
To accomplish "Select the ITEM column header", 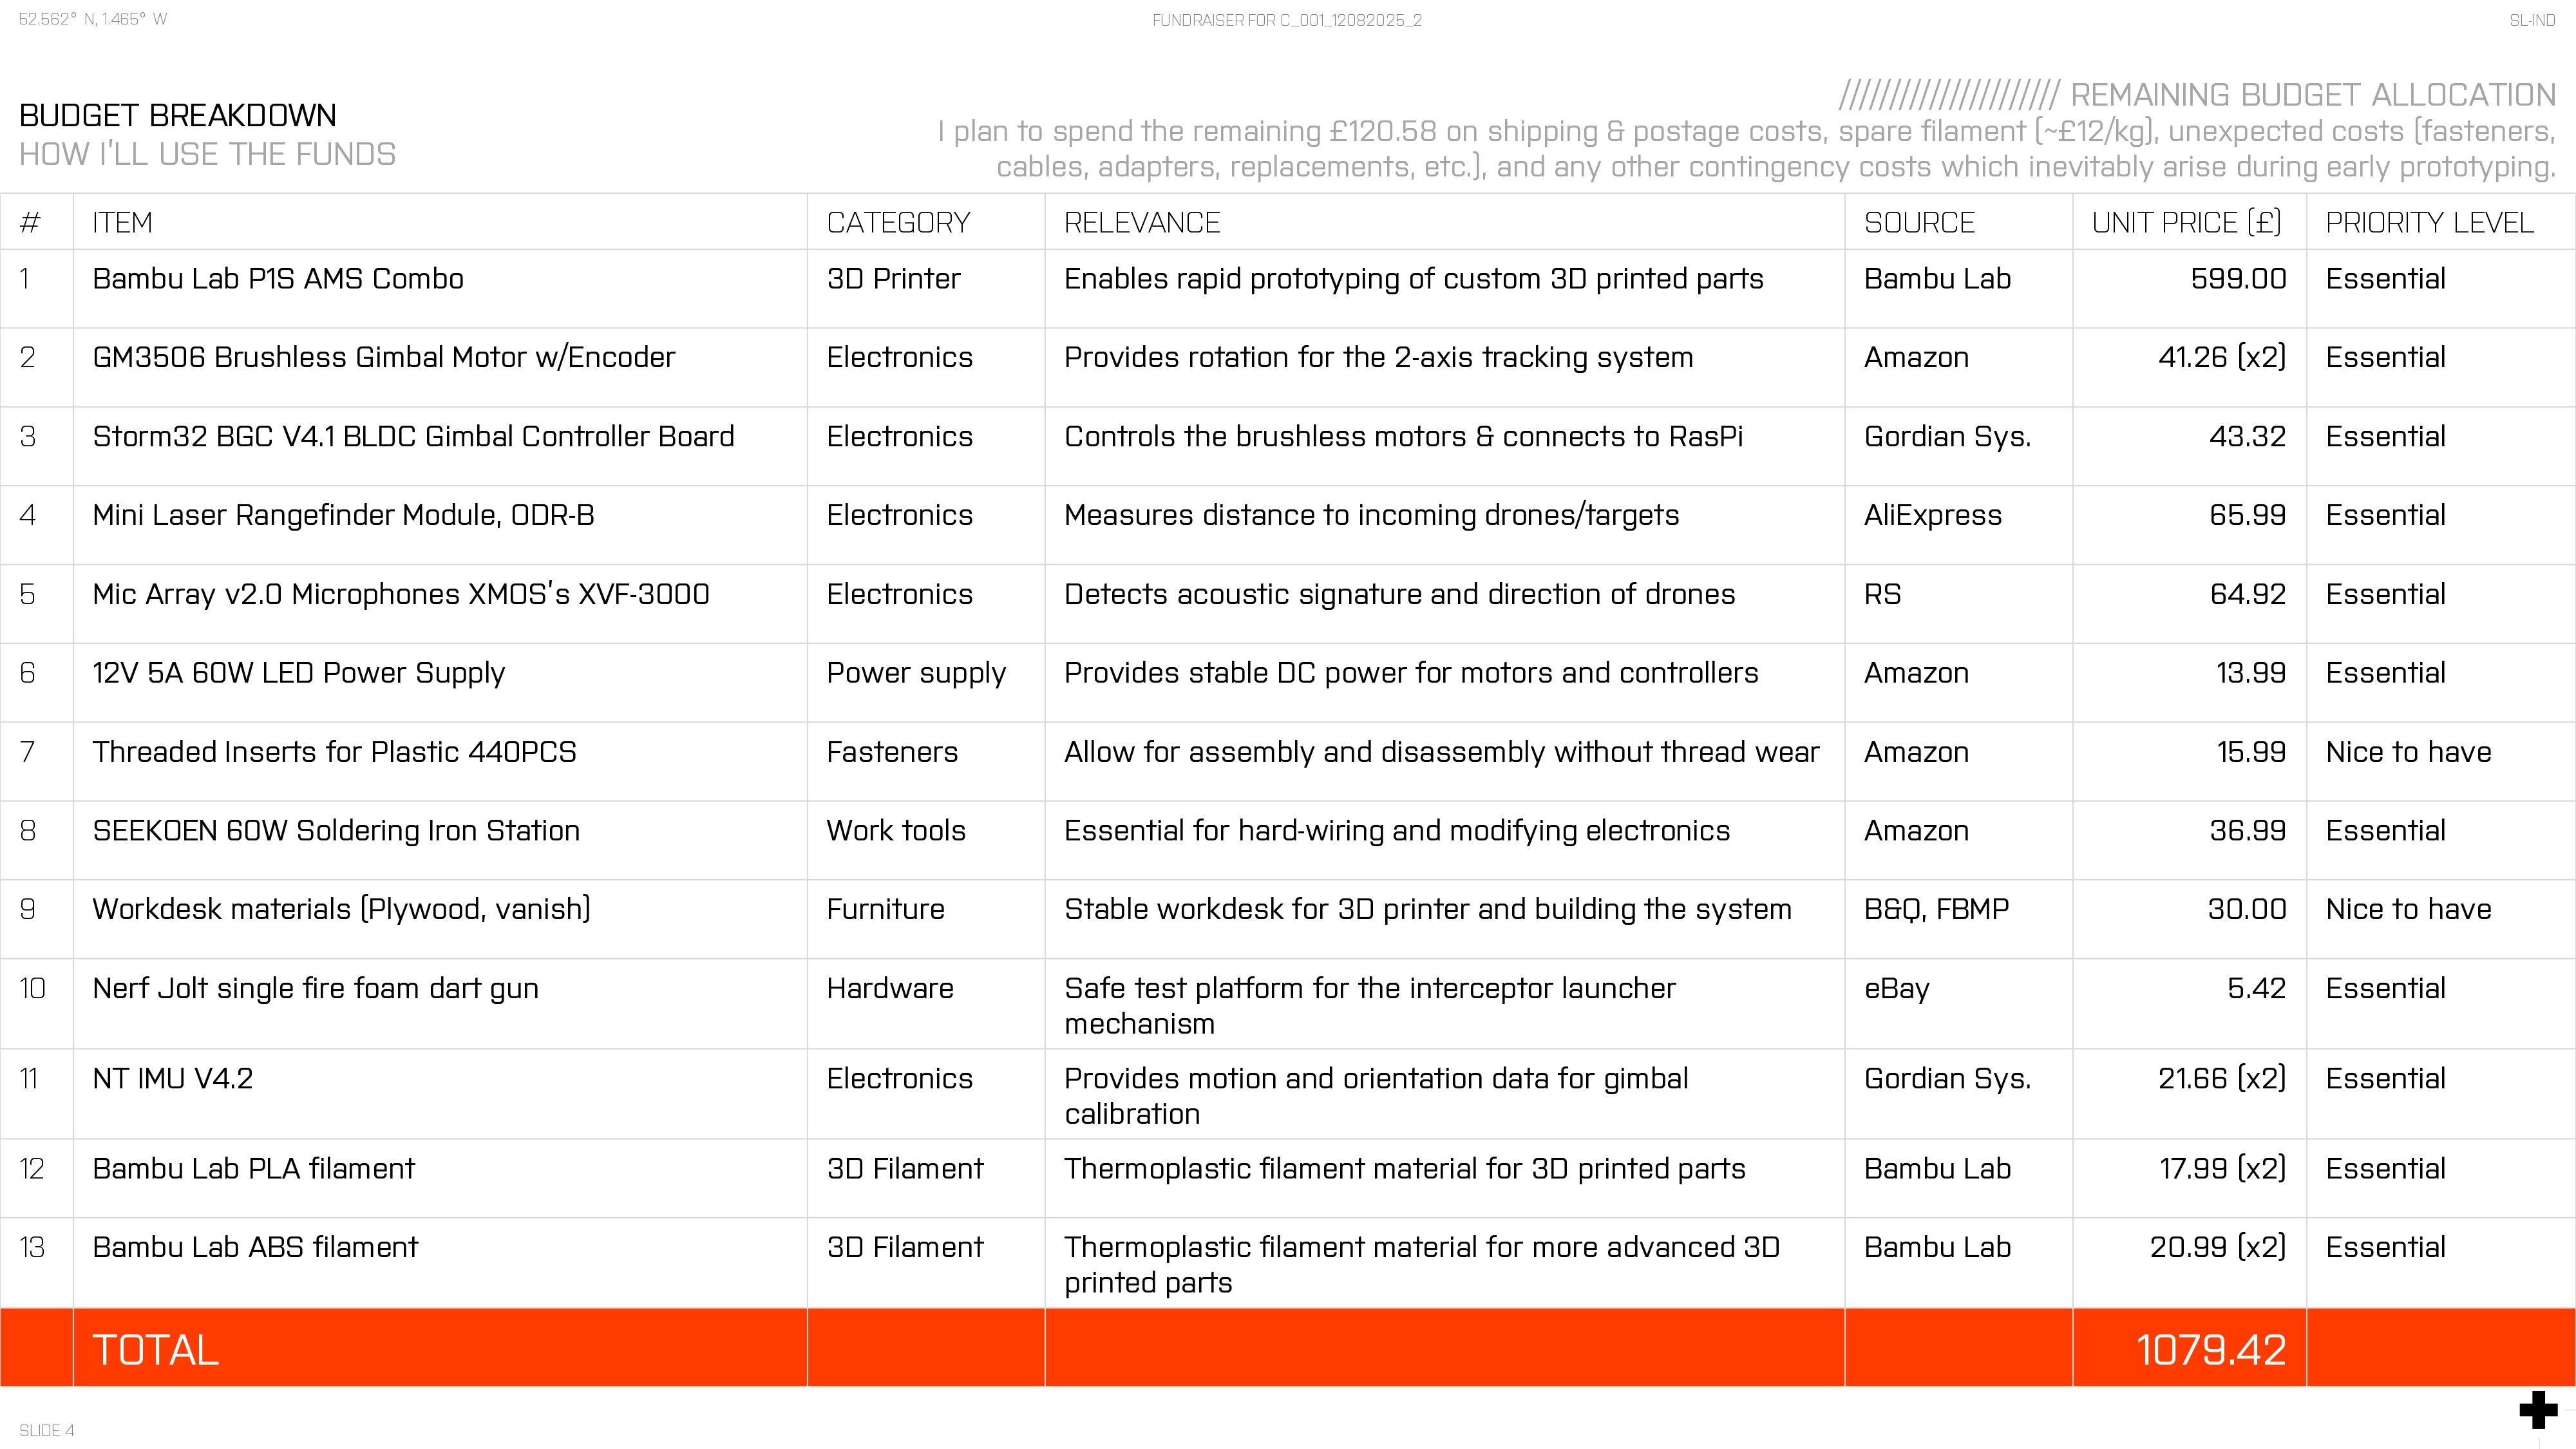I will 122,222.
